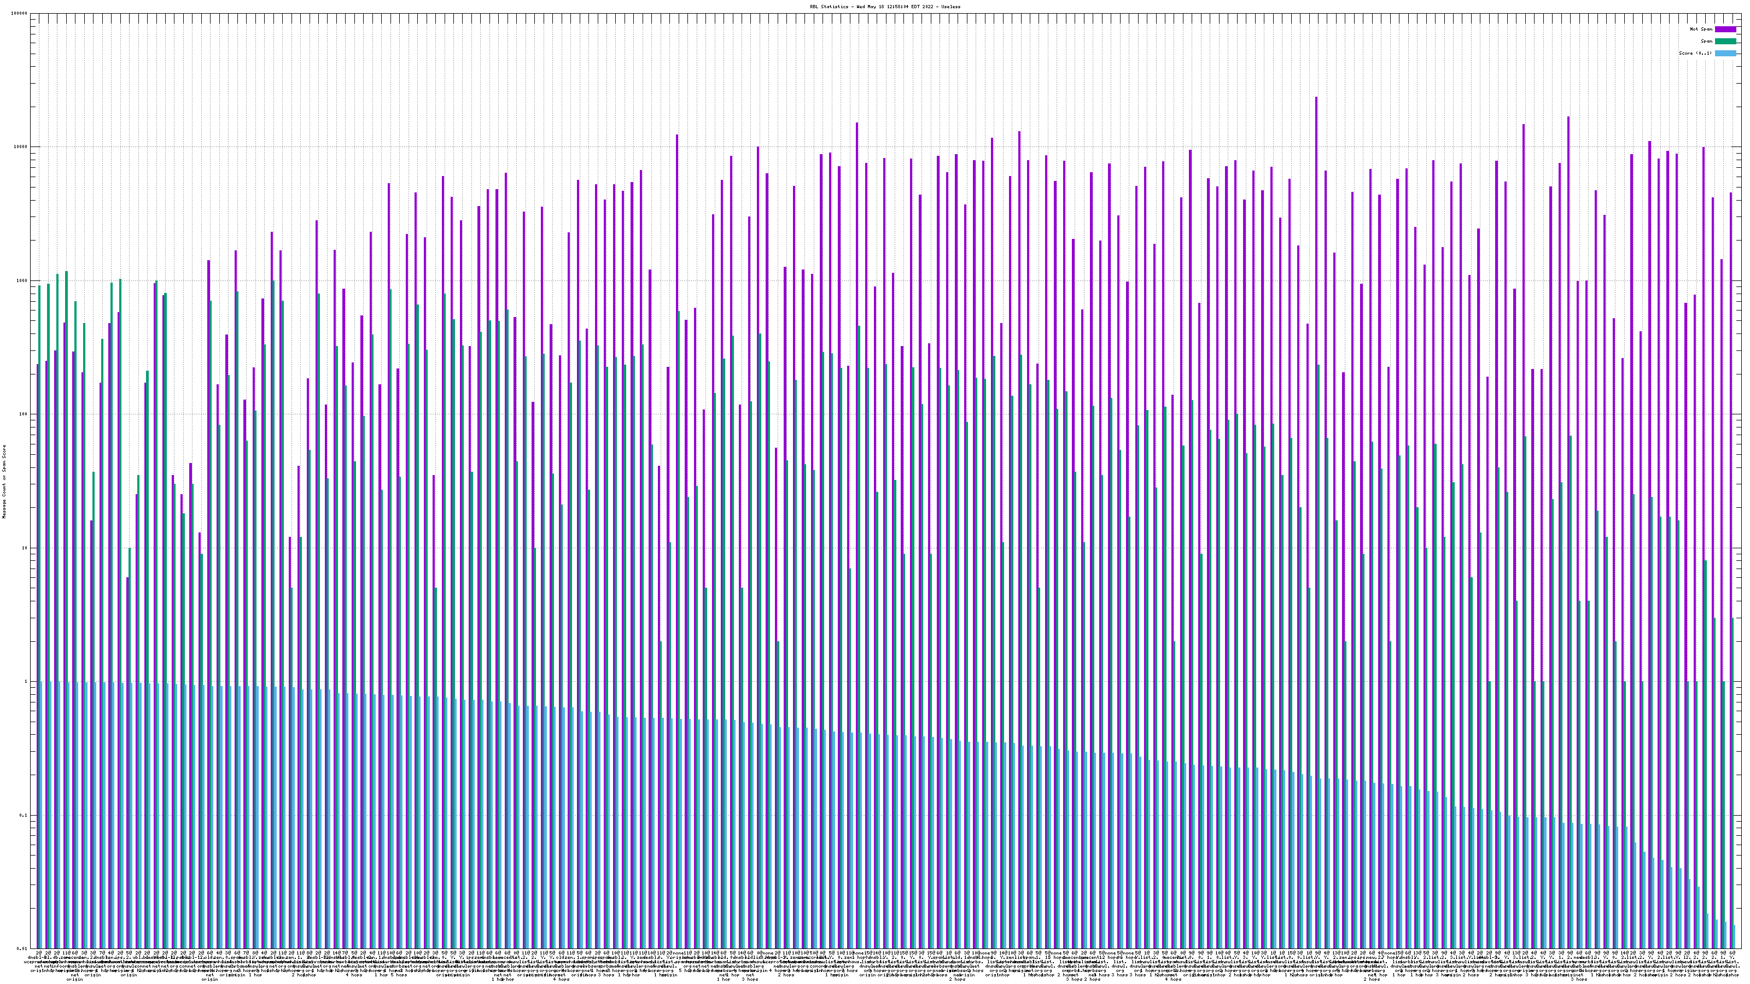The image size is (1750, 984).
Task: Click the 'Spam' legend text label
Action: tap(1706, 42)
